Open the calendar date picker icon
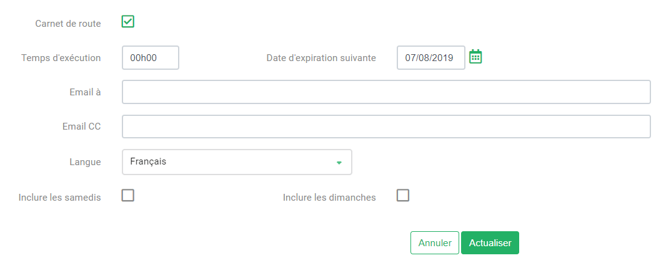Viewport: 661px width, 263px height. pyautogui.click(x=475, y=56)
